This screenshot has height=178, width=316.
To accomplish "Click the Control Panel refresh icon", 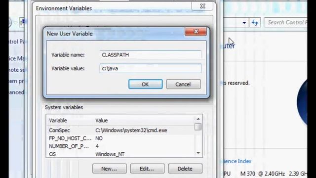I will [x=255, y=23].
